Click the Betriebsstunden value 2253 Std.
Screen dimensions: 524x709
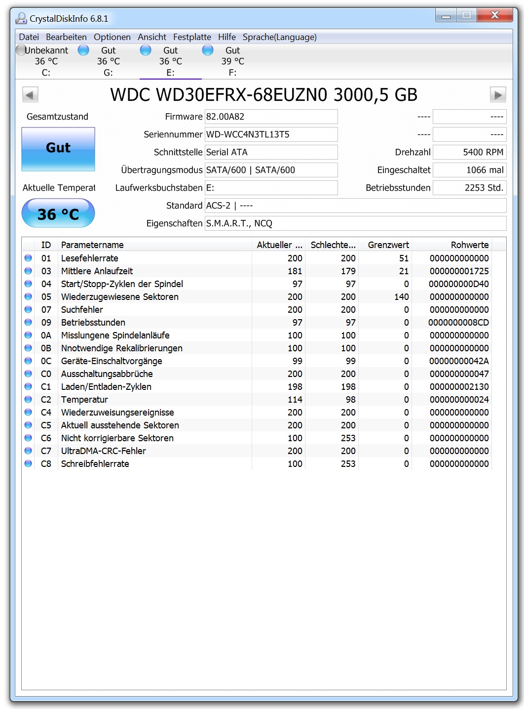(470, 188)
